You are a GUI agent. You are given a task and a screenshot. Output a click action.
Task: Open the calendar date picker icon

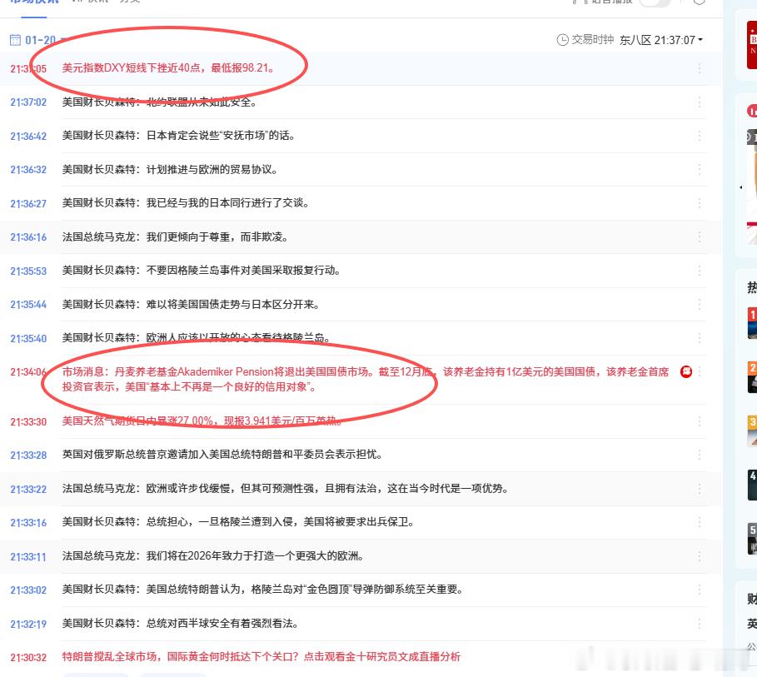click(x=14, y=39)
